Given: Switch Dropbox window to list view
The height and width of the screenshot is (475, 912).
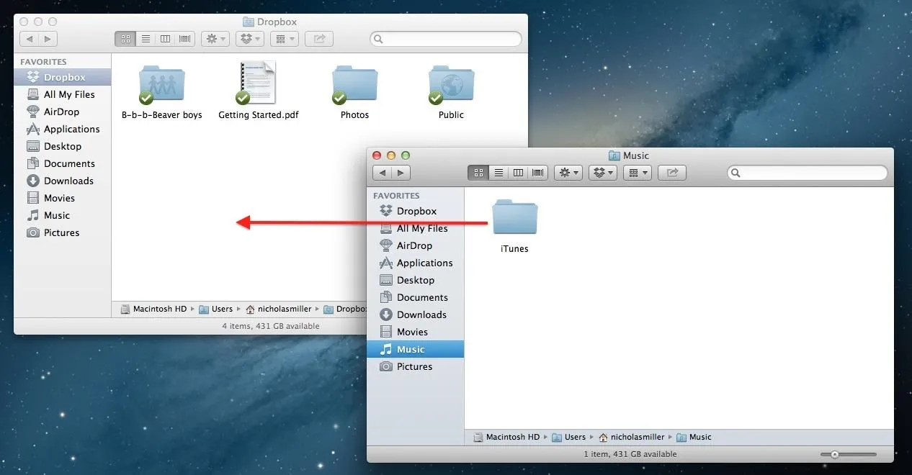Looking at the screenshot, I should [145, 39].
